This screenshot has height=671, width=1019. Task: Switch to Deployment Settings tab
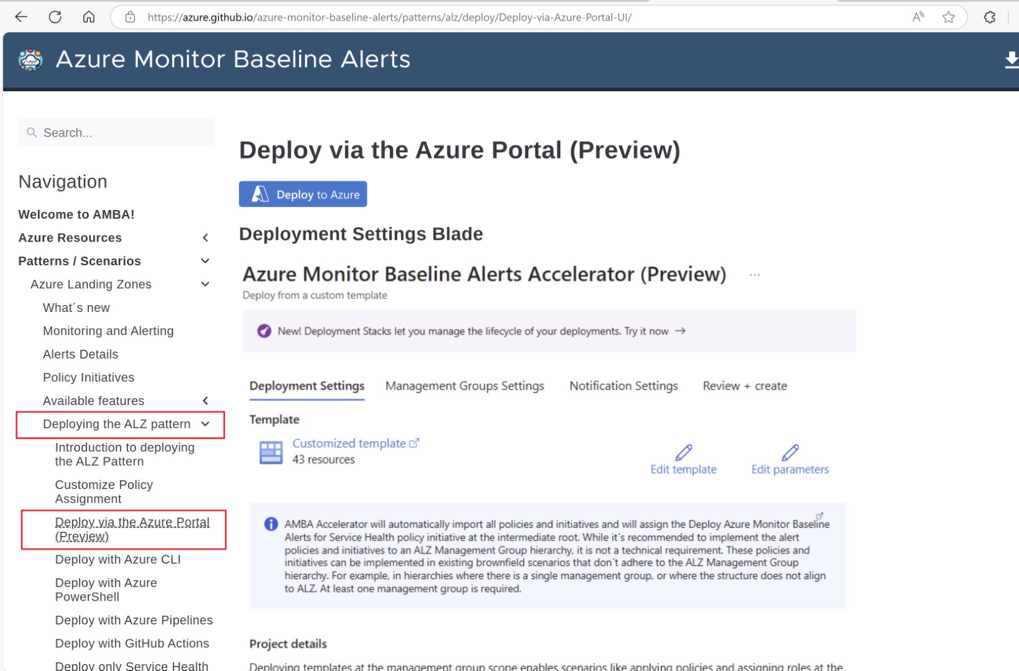click(307, 386)
